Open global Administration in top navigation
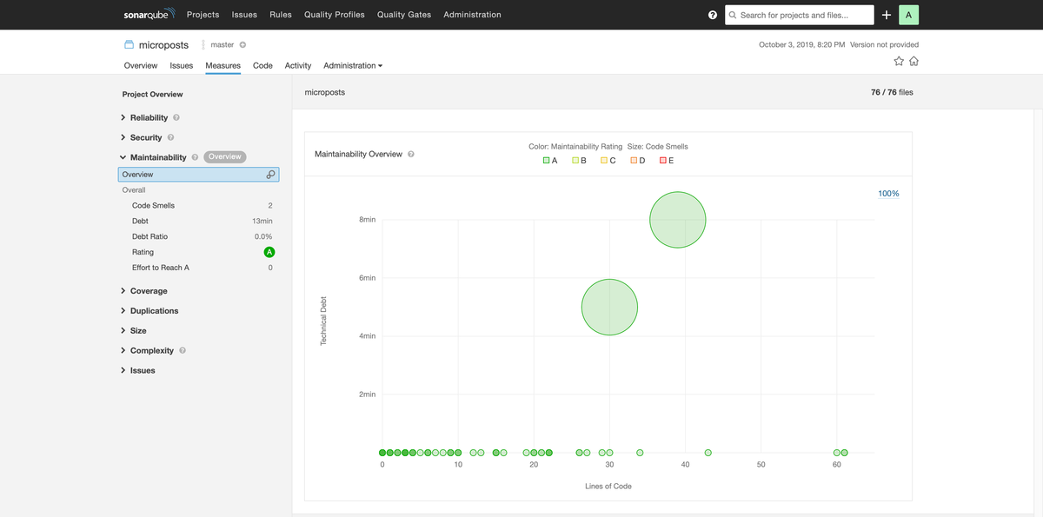The height and width of the screenshot is (517, 1043). [472, 15]
